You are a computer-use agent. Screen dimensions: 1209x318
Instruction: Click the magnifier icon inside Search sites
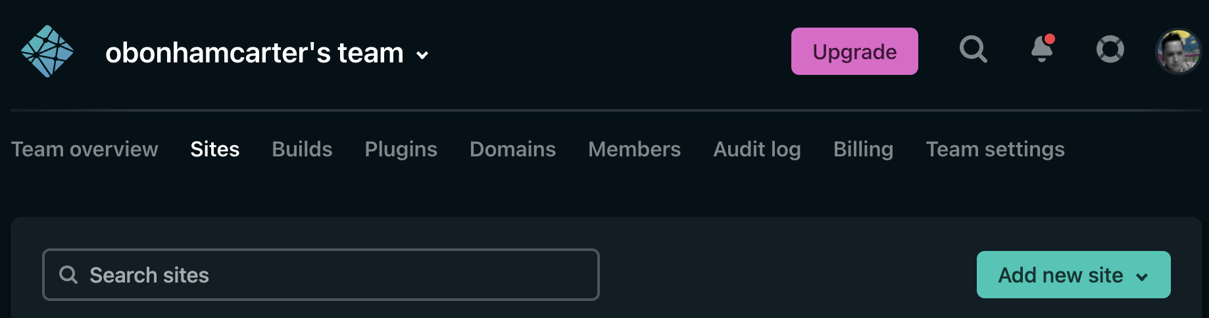pos(68,275)
